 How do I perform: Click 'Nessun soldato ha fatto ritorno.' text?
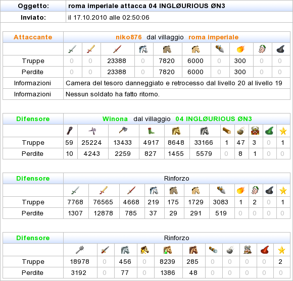pos(113,94)
